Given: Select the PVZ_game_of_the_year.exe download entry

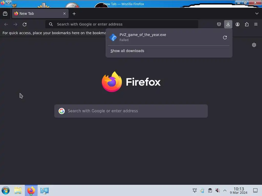Looking at the screenshot, I should (169, 37).
